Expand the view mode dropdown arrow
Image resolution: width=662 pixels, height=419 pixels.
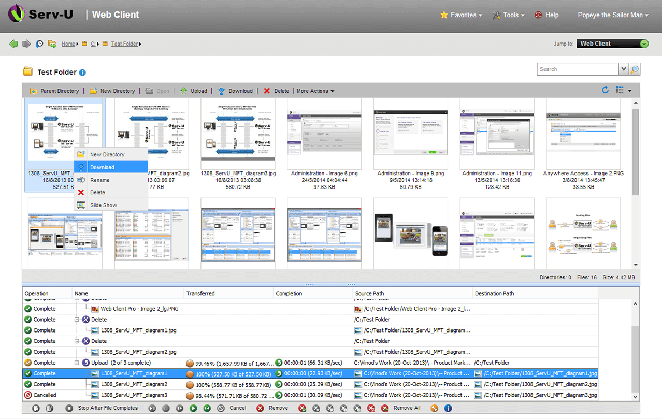pyautogui.click(x=630, y=91)
